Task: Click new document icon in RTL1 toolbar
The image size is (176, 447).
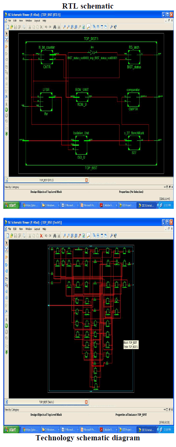Action: [8, 27]
